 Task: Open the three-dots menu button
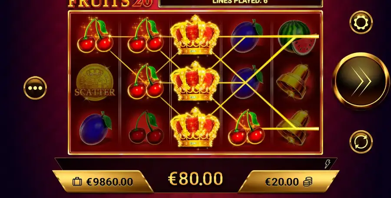[35, 88]
